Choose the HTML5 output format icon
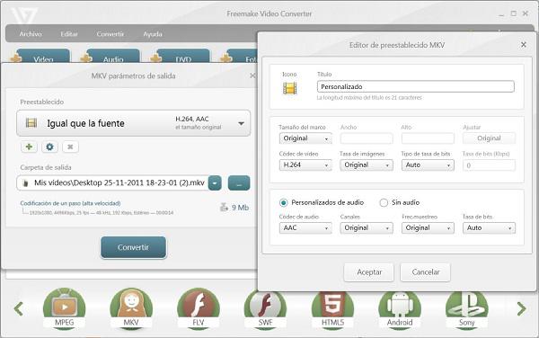 [x=332, y=309]
